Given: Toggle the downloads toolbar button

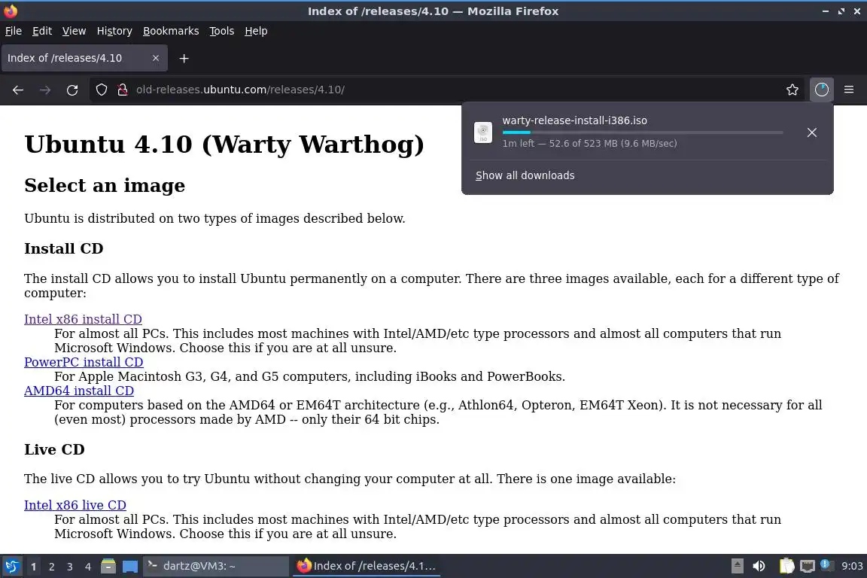Looking at the screenshot, I should [822, 90].
